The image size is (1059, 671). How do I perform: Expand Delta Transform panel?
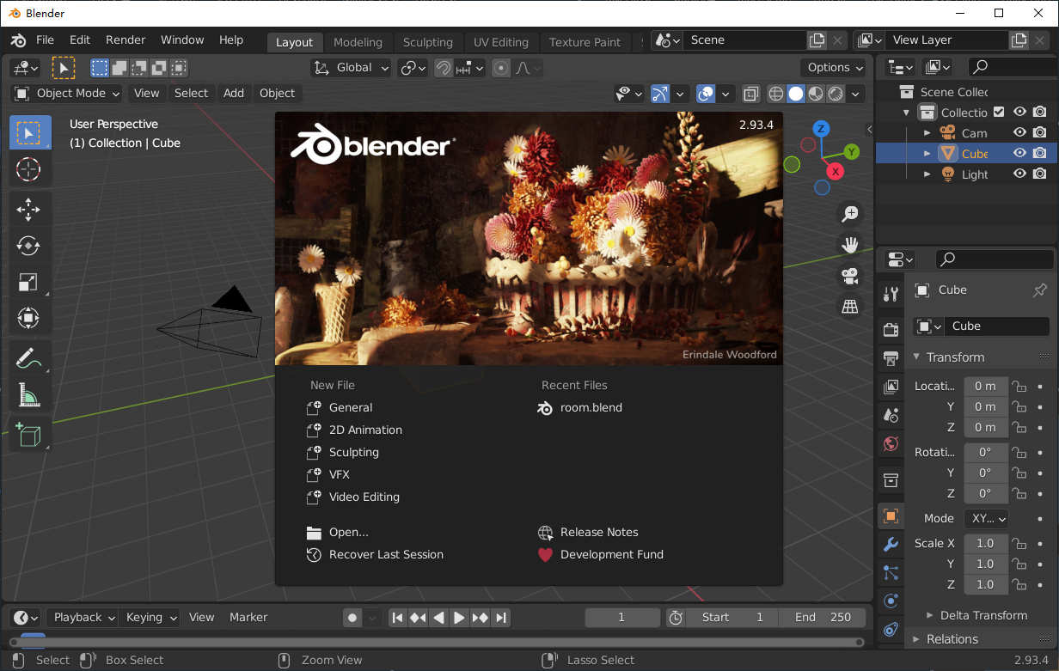pos(977,615)
